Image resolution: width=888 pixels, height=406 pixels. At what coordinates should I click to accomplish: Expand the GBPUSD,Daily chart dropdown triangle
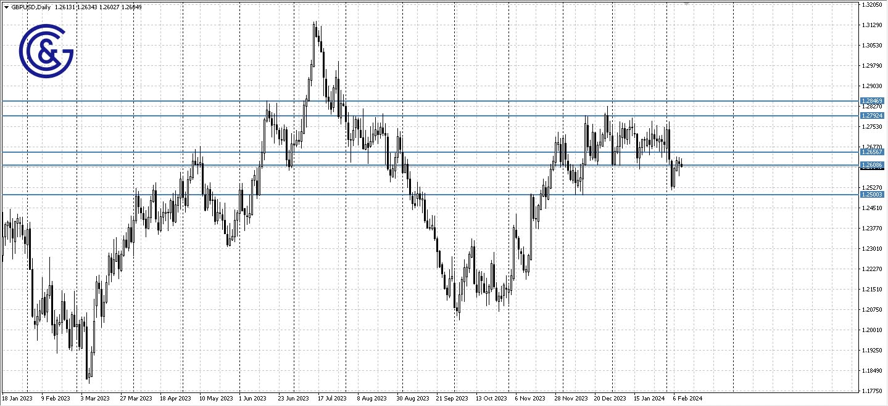pos(5,7)
